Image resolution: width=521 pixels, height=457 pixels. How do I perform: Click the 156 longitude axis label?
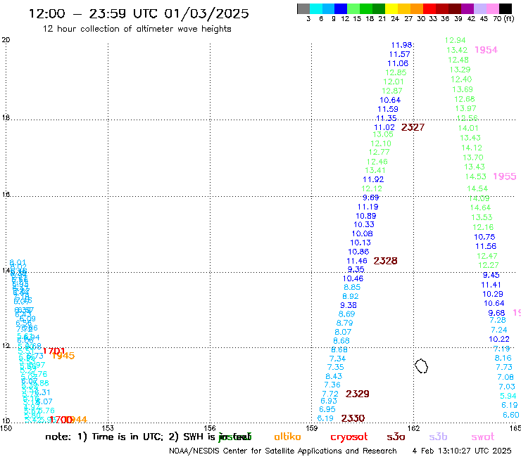coord(210,428)
